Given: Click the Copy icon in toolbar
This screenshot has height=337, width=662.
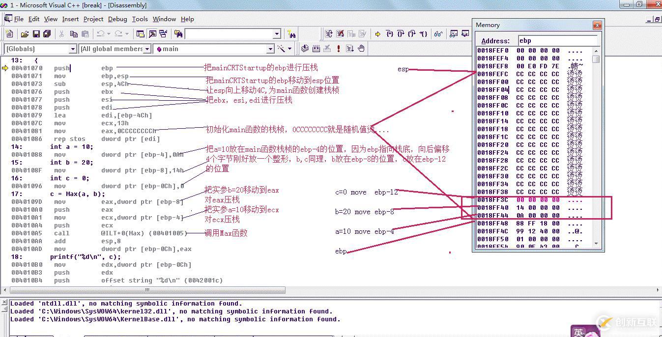Looking at the screenshot, I should (x=74, y=34).
